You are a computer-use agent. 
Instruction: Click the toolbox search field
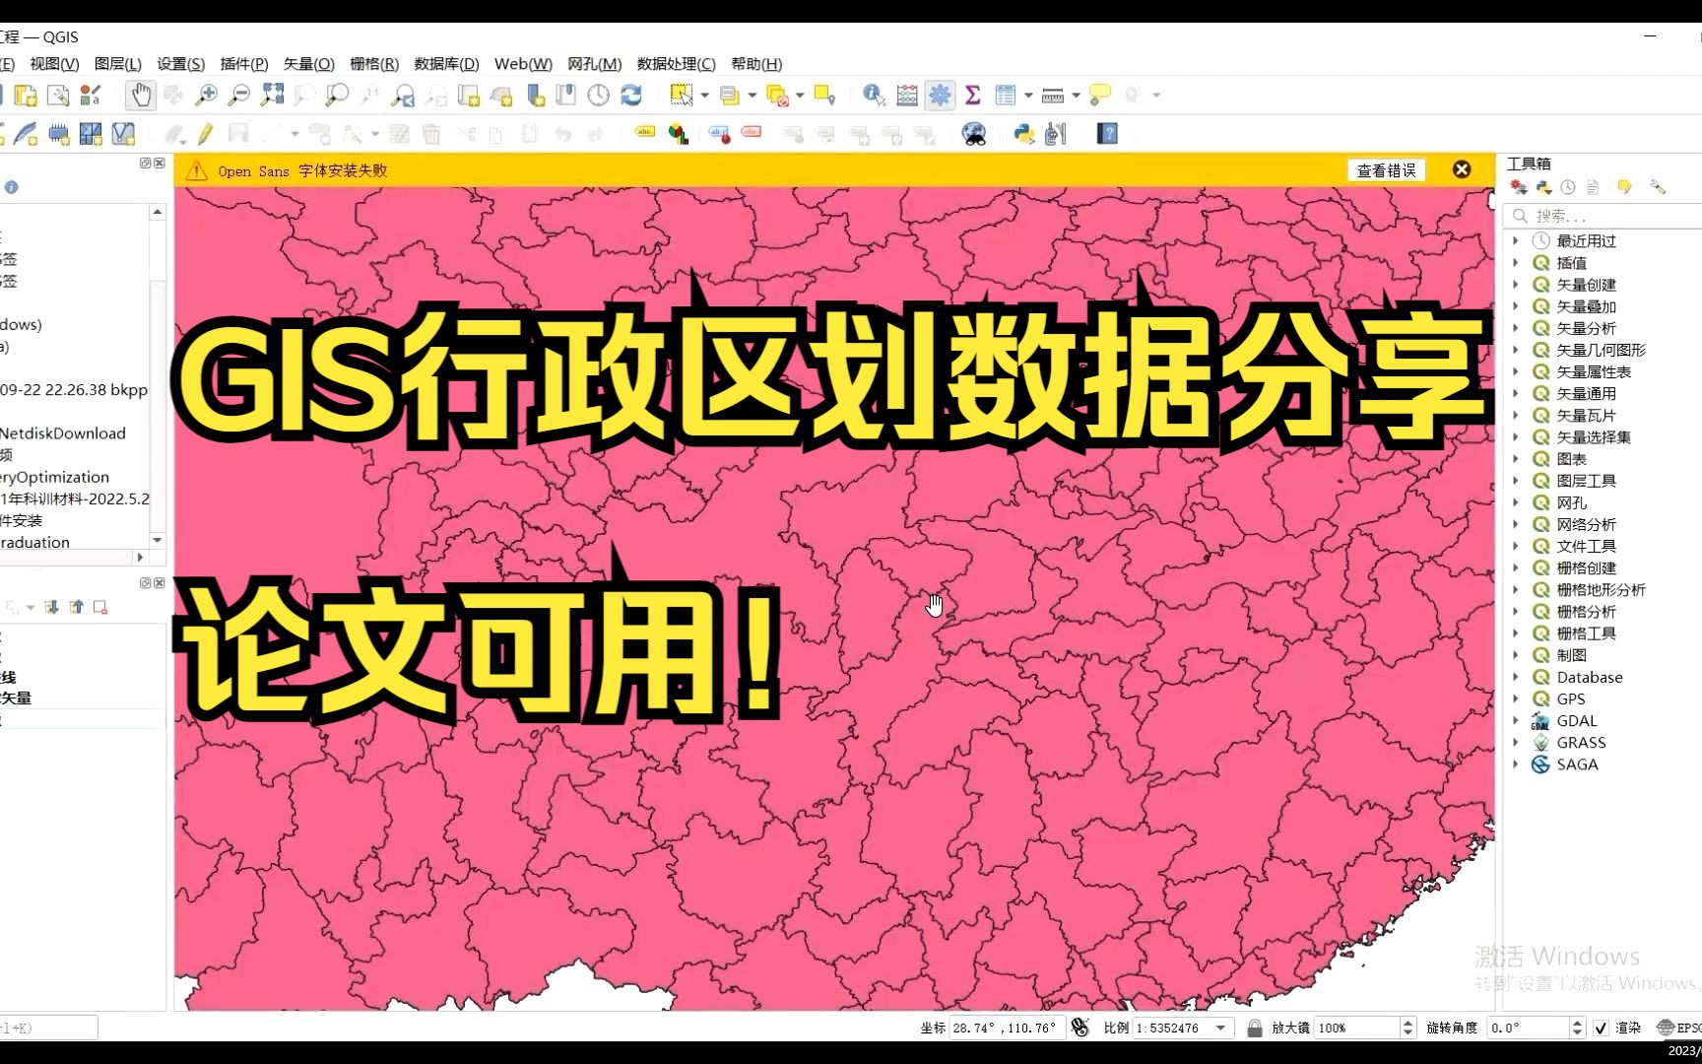click(x=1601, y=215)
